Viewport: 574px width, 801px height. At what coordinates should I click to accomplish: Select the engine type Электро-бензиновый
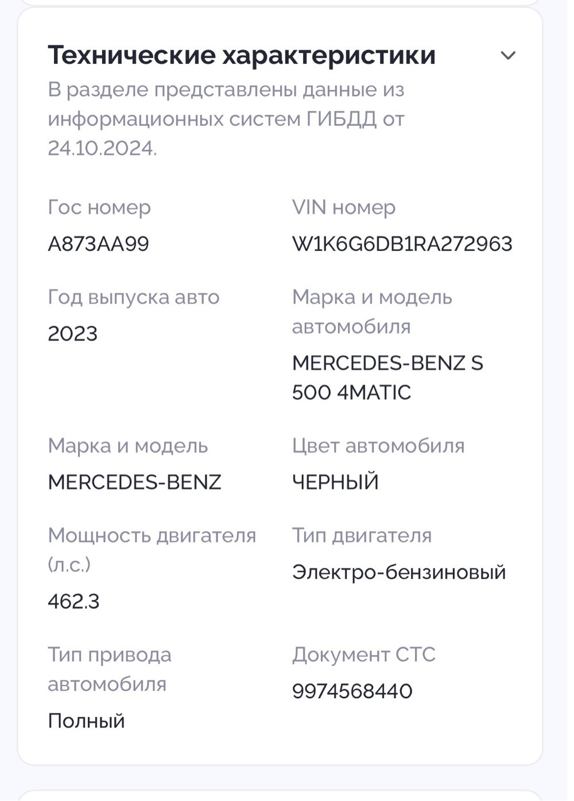tap(399, 572)
